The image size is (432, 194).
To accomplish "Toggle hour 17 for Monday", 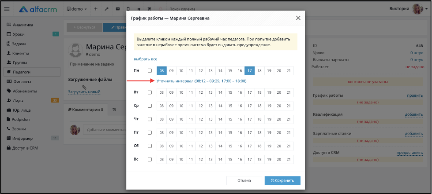I will (x=249, y=71).
